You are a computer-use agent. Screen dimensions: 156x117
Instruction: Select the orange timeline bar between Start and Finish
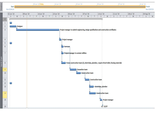pos(80,7)
